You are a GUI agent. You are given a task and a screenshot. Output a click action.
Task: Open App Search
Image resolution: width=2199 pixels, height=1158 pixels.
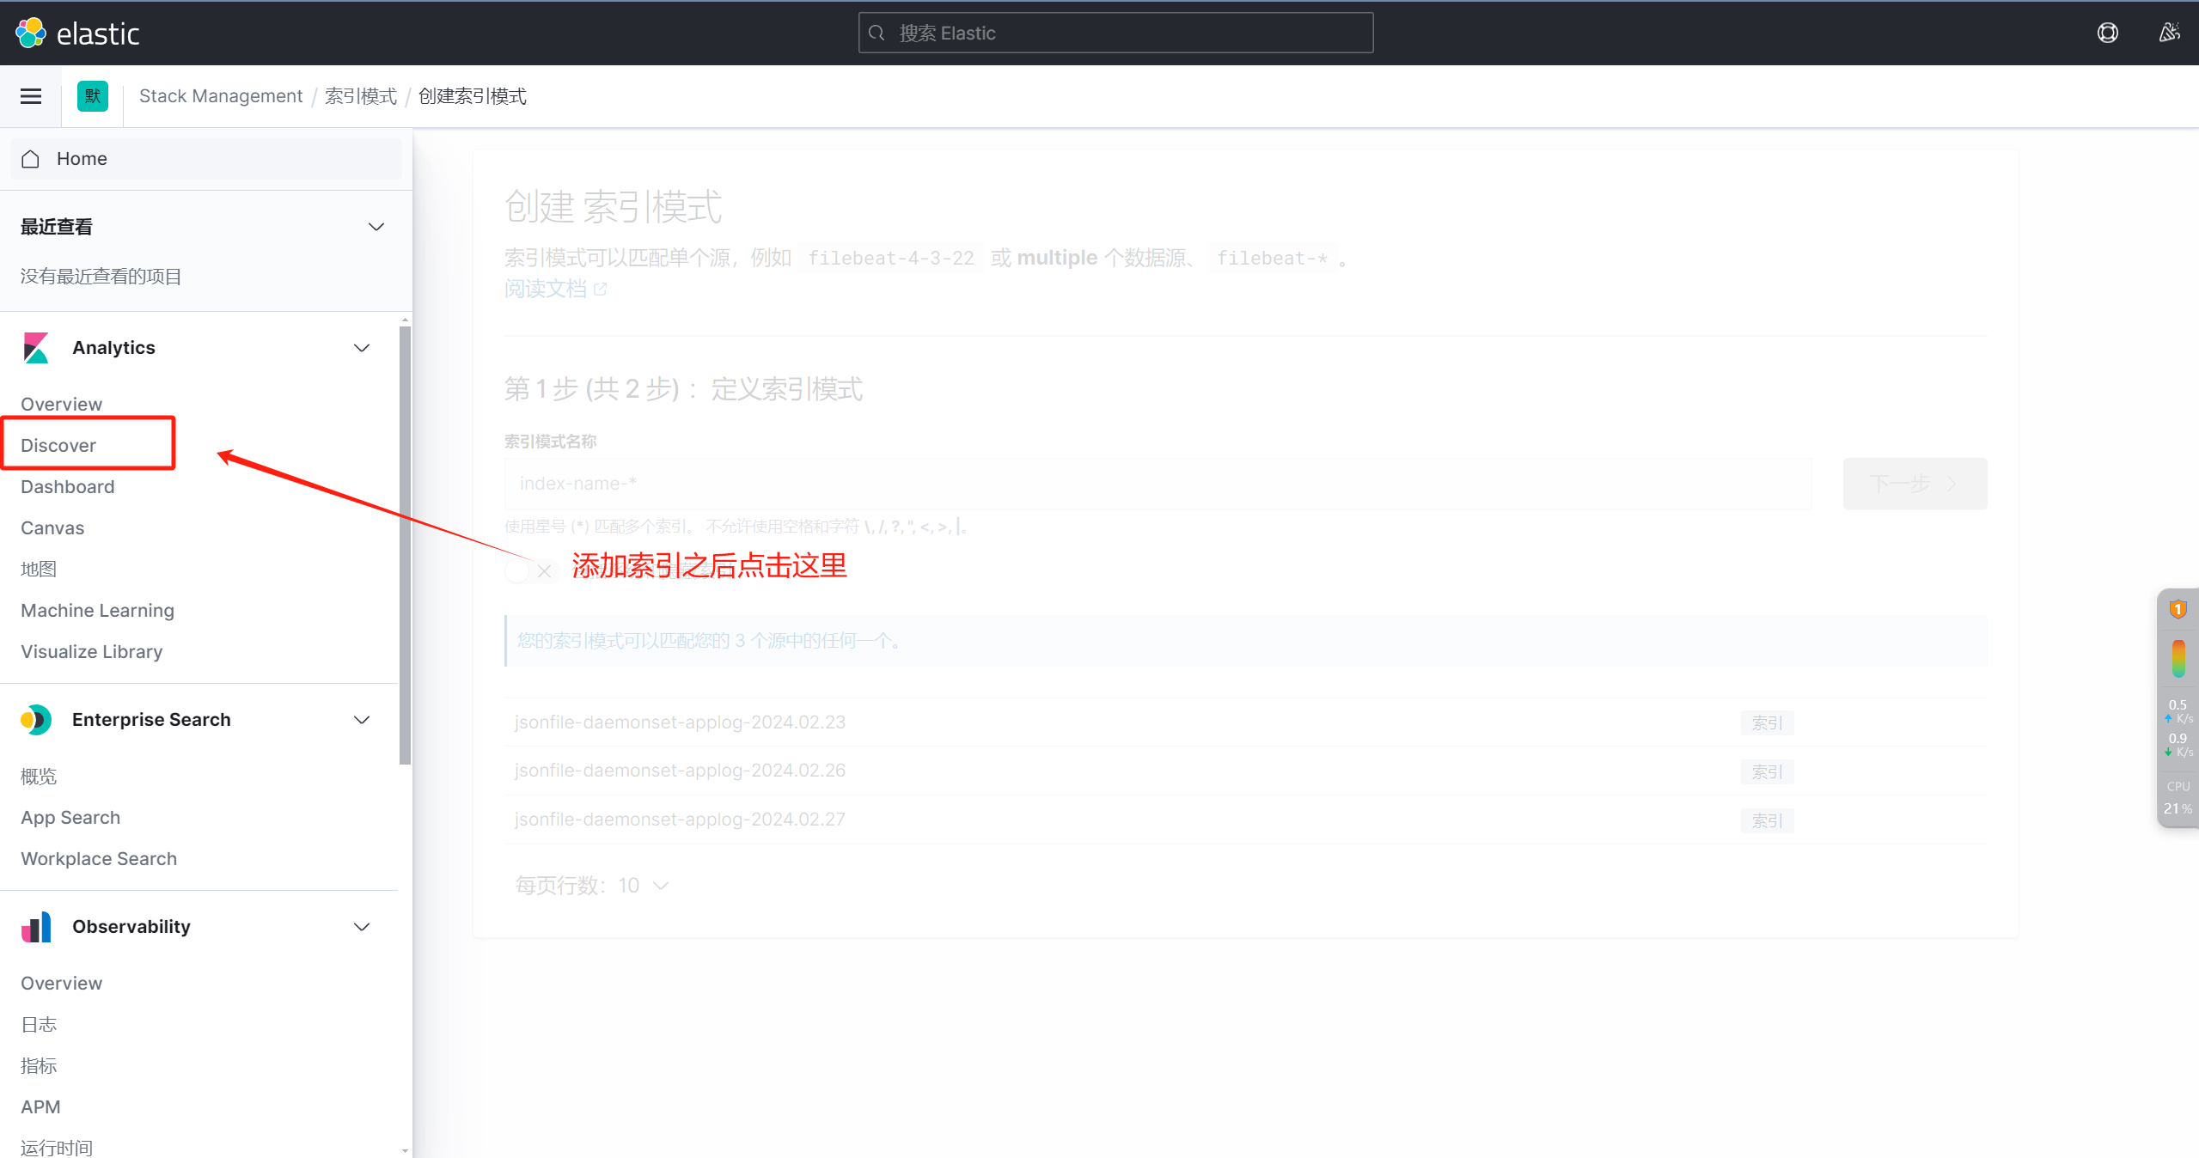70,818
